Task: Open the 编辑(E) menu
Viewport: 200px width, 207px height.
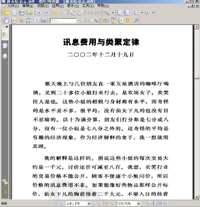Action: pyautogui.click(x=28, y=6)
